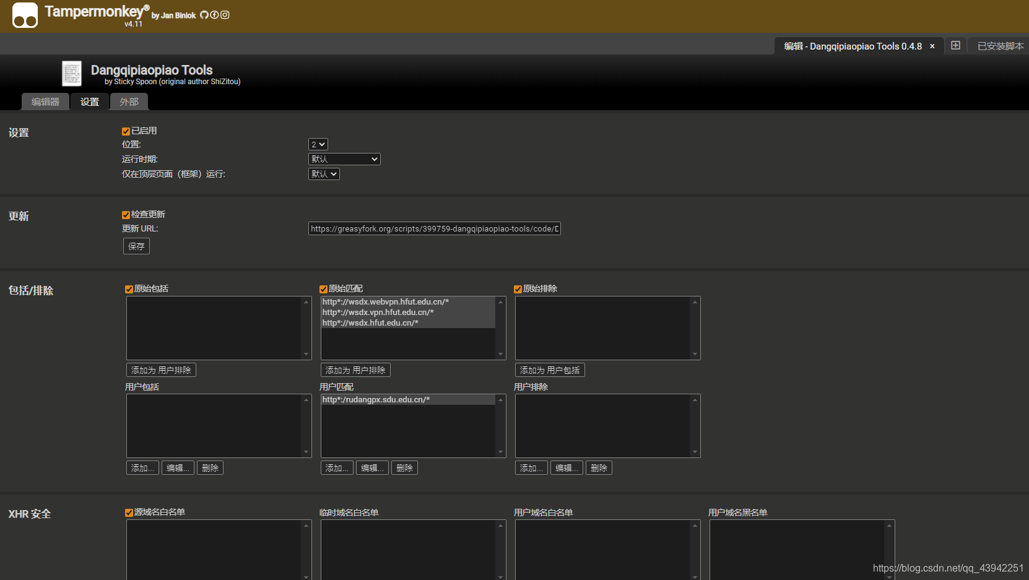Switch to the 设置 tab
This screenshot has height=580, width=1029.
click(90, 102)
